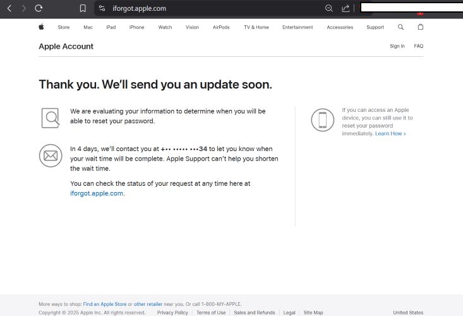Click the zoom magnifier icon in address bar

click(328, 8)
